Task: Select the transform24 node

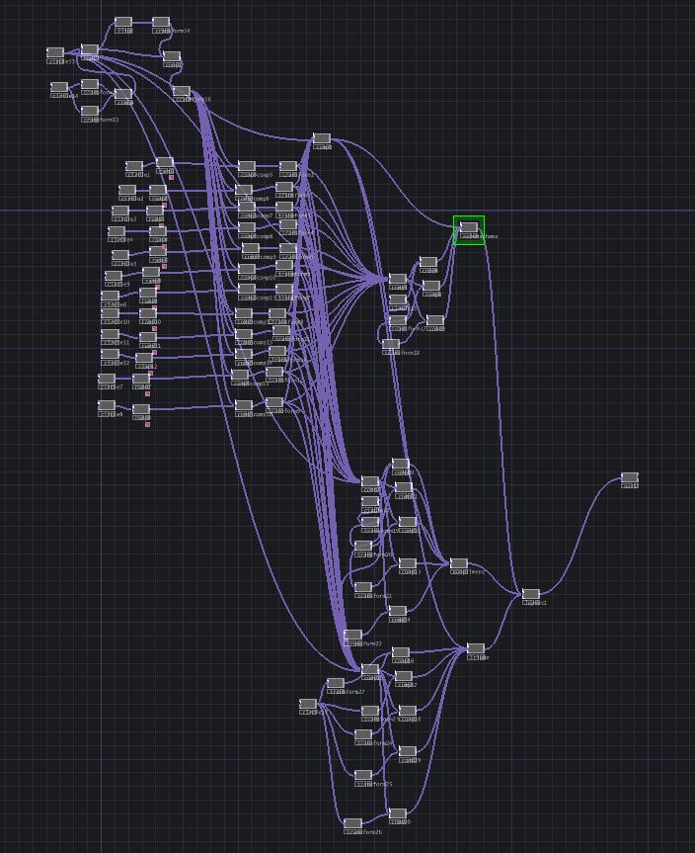Action: tap(363, 734)
